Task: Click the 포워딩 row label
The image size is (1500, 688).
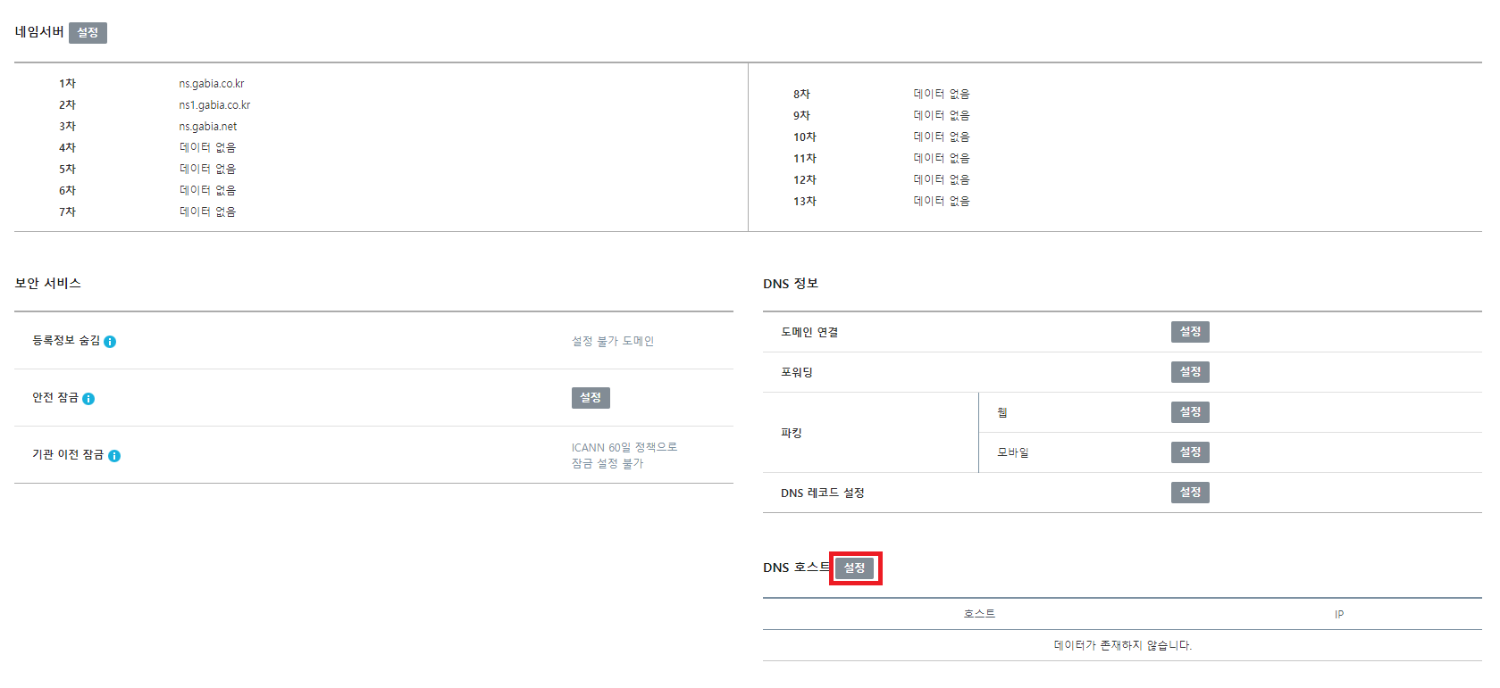Action: pos(797,372)
